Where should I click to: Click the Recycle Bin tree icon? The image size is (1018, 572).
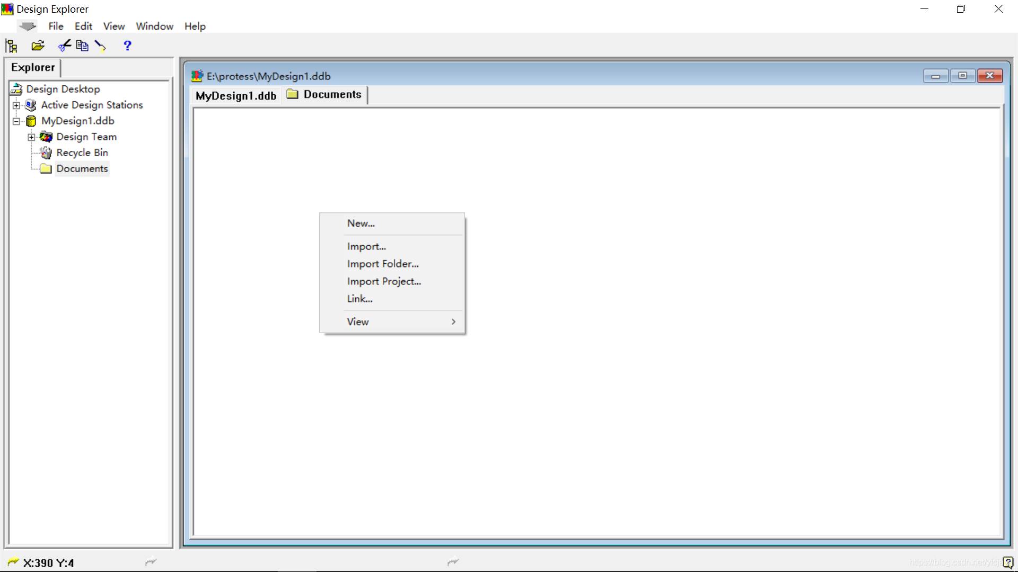(x=46, y=153)
